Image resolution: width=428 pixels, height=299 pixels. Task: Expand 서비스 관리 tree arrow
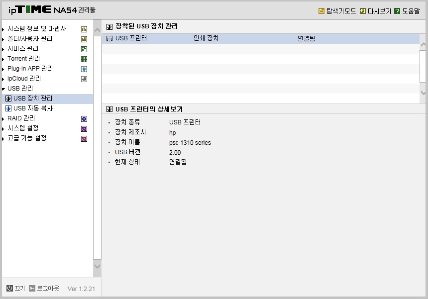pos(3,49)
